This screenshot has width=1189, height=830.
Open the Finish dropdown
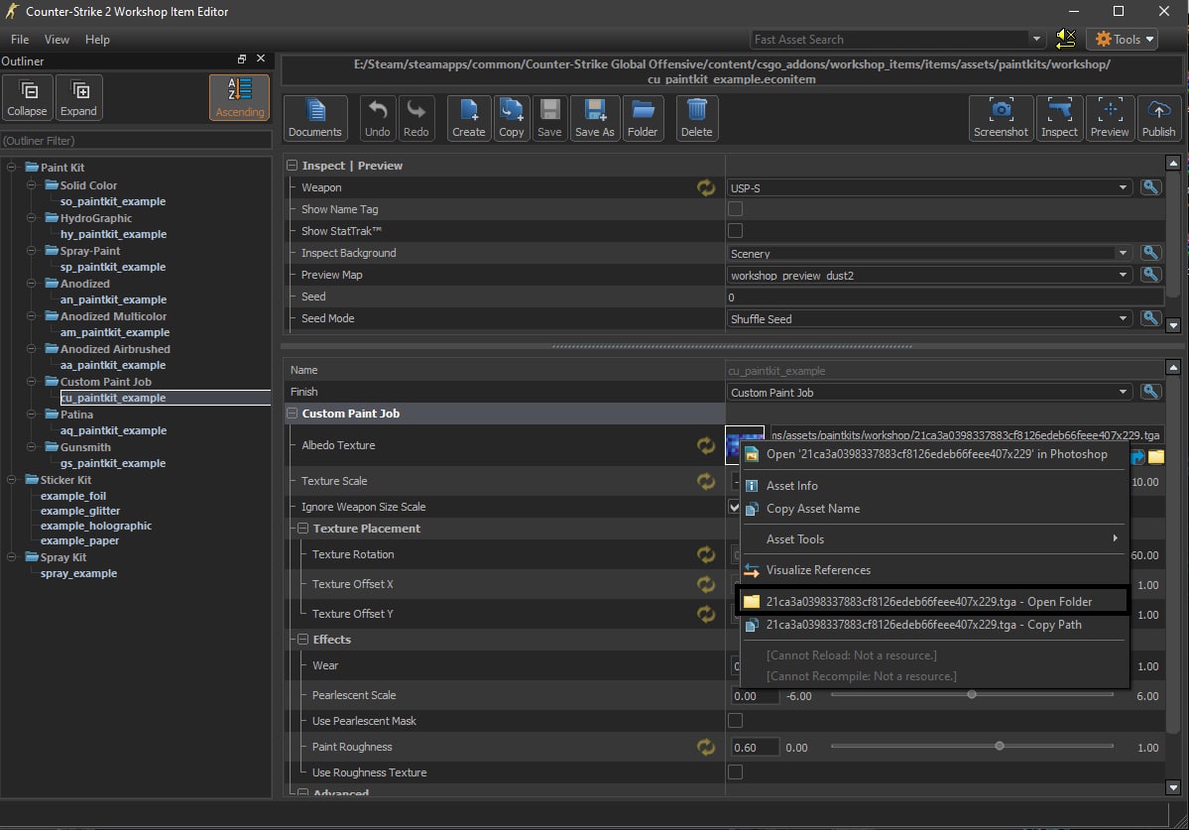930,393
